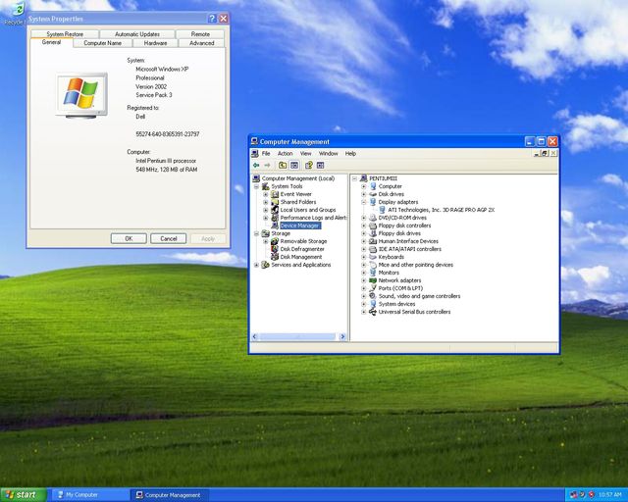Click the Keyboards device icon
This screenshot has width=628, height=502.
click(x=373, y=257)
